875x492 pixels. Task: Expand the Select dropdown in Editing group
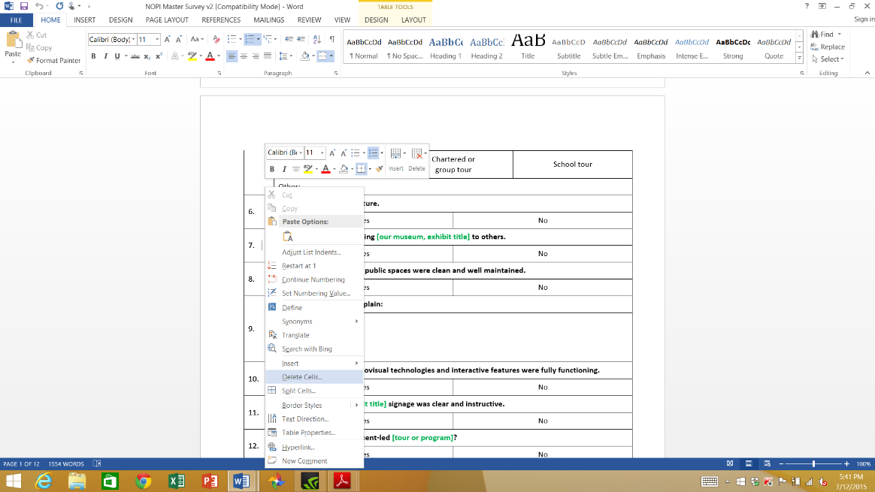[831, 59]
